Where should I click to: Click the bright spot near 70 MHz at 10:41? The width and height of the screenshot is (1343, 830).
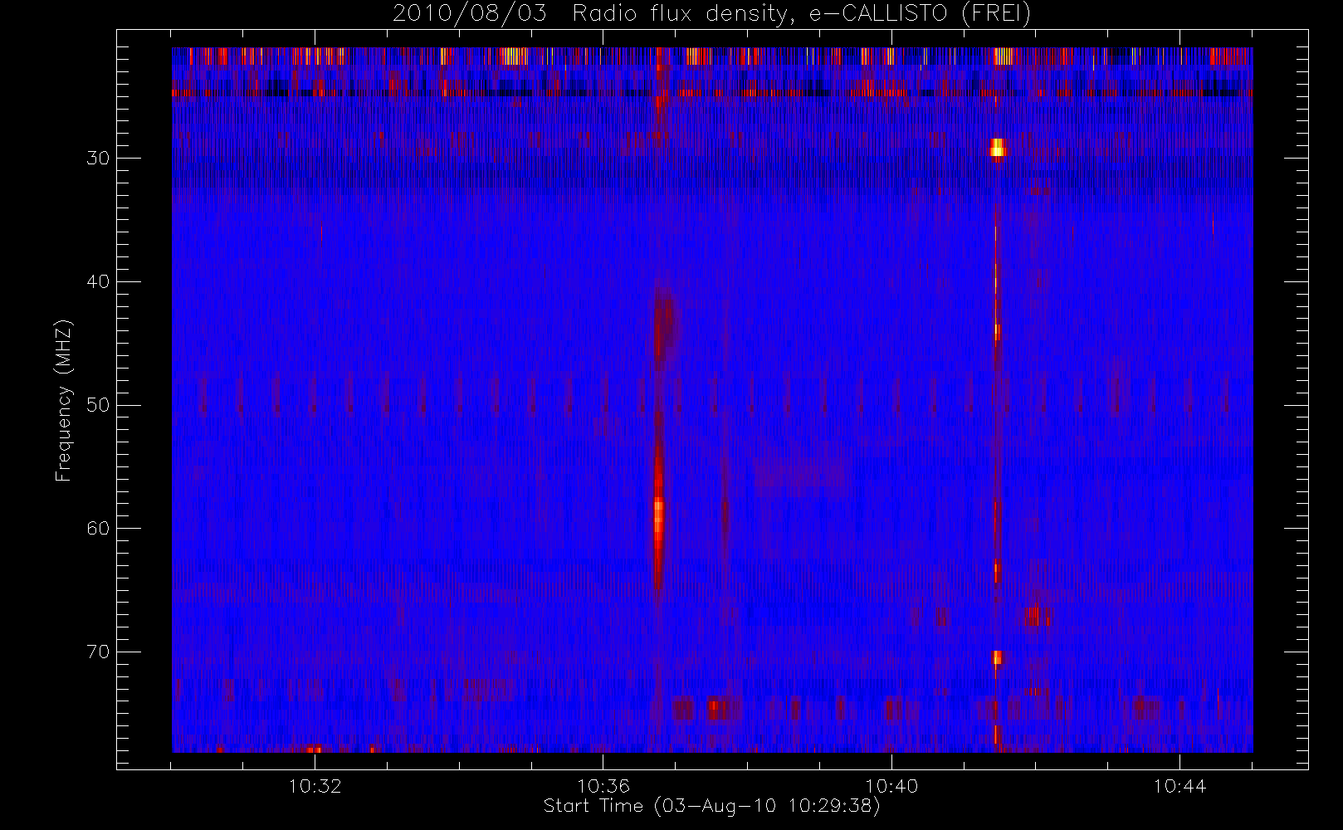(x=998, y=657)
